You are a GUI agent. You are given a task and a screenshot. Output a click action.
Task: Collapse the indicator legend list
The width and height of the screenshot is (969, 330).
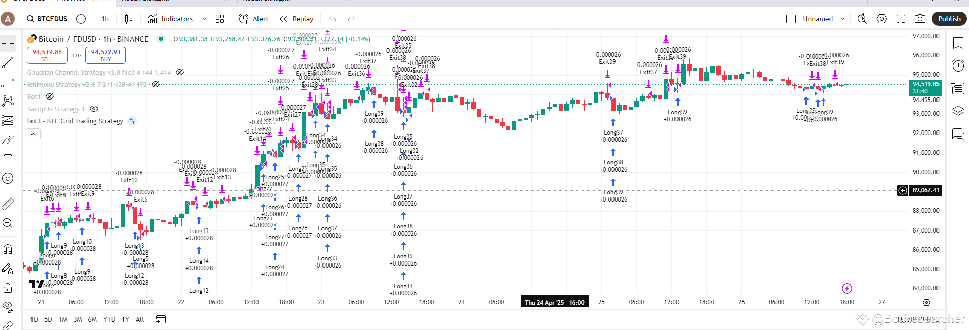pyautogui.click(x=33, y=134)
